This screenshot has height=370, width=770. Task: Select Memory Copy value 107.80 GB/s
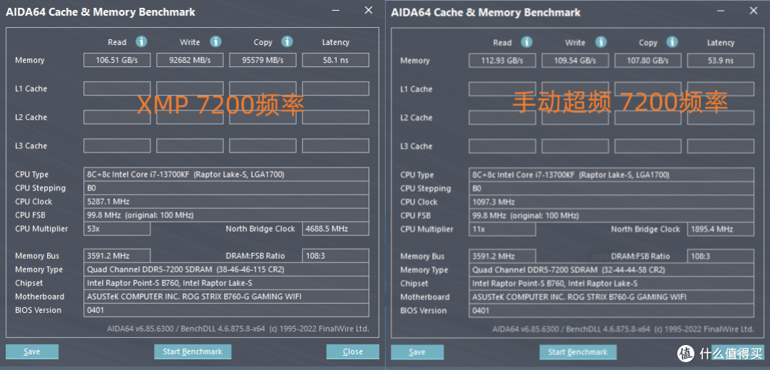[647, 61]
